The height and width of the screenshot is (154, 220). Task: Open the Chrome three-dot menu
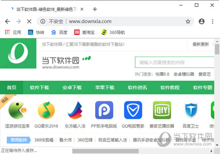pos(212,22)
